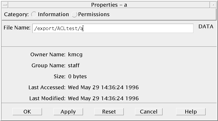
Task: Click the group name value staff
Action: point(74,66)
